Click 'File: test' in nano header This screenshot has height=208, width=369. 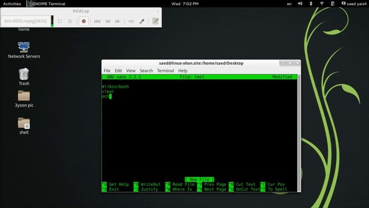click(x=192, y=77)
